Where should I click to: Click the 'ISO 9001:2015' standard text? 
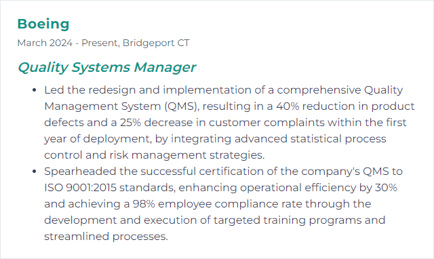[x=80, y=188]
